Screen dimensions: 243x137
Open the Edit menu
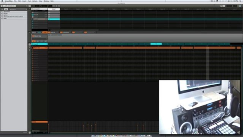(x=19, y=1)
